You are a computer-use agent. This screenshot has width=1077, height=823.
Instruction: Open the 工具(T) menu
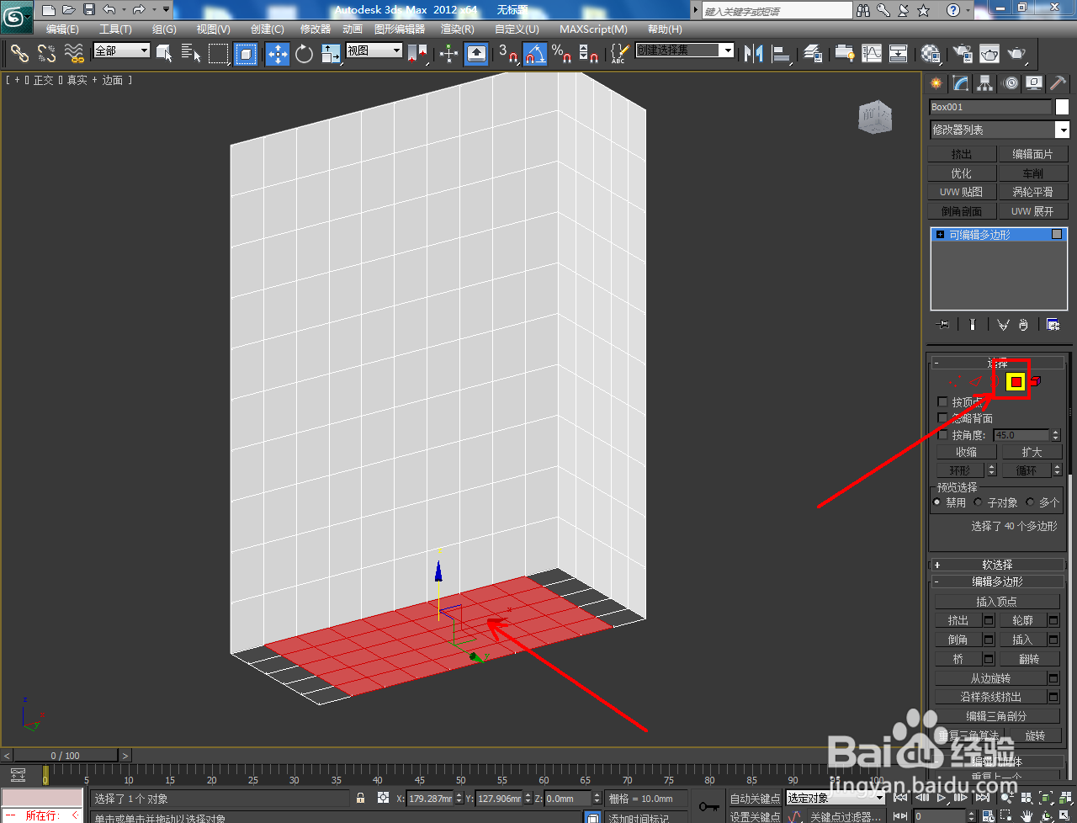click(x=115, y=29)
